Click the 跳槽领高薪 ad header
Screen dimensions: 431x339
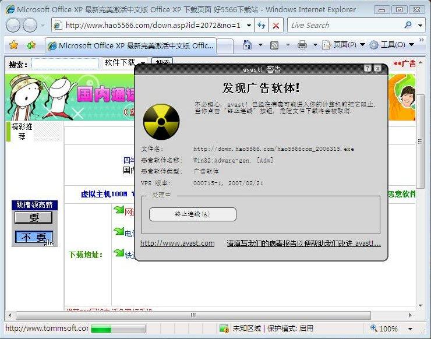(x=34, y=205)
